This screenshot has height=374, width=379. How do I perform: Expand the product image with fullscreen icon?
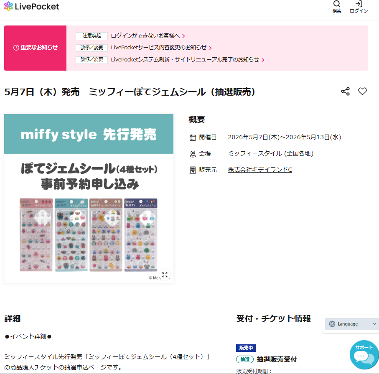click(165, 275)
